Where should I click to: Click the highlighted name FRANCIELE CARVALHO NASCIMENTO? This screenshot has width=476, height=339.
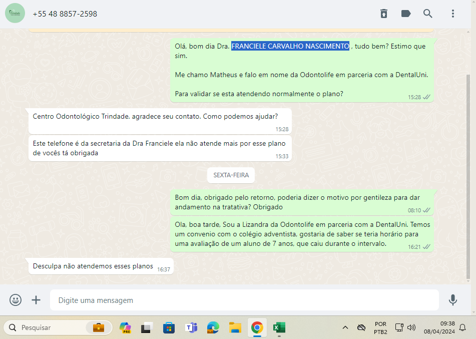[290, 46]
